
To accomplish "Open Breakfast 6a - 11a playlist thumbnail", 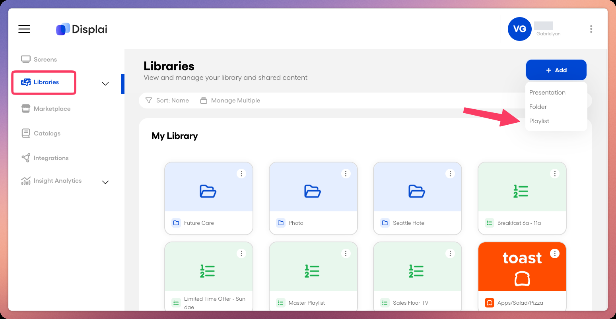I will coord(522,187).
